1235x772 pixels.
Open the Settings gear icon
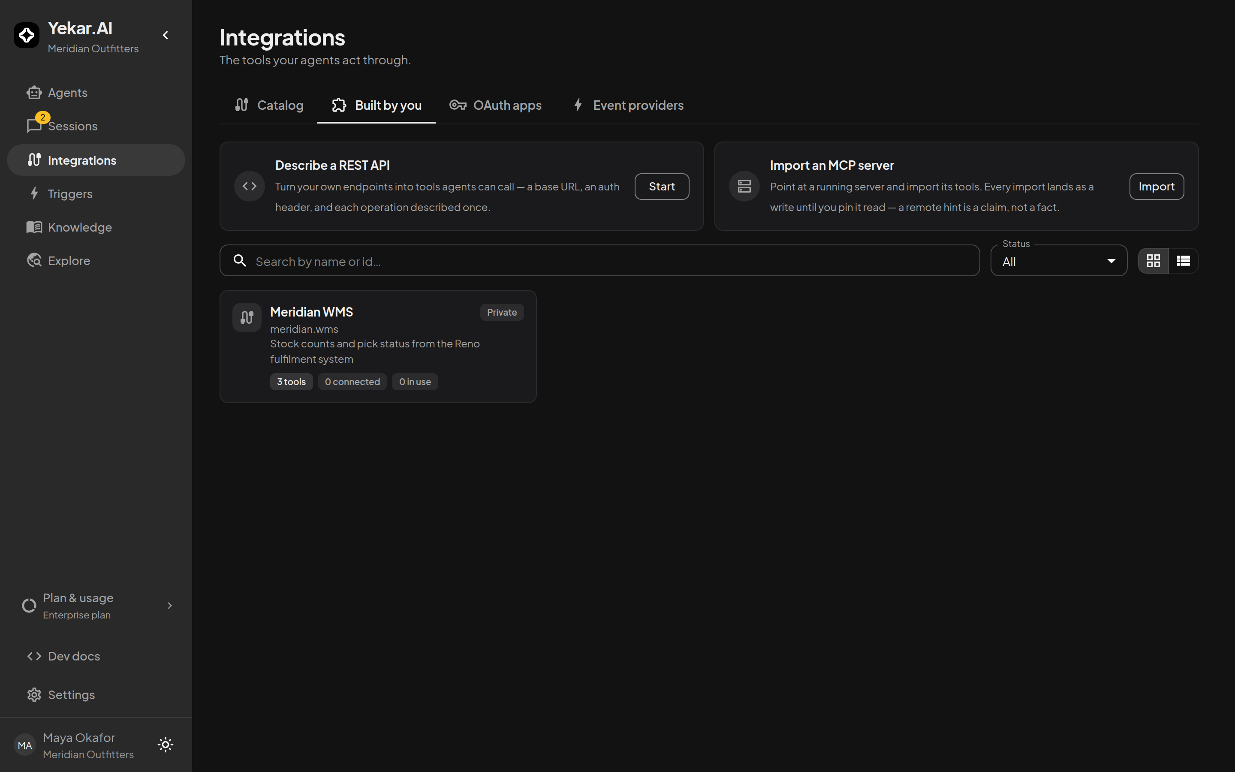34,695
